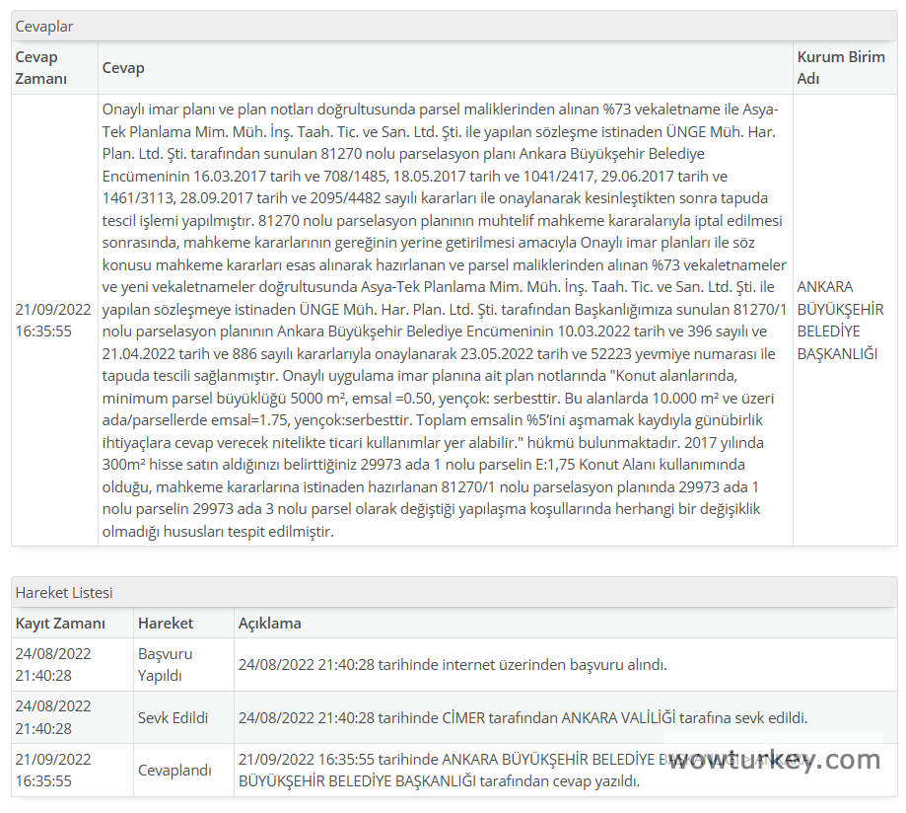Screen dimensions: 906x813
Task: Click the description mentioning CİMER and ANKARA VALİLİĞİ
Action: coord(523,717)
